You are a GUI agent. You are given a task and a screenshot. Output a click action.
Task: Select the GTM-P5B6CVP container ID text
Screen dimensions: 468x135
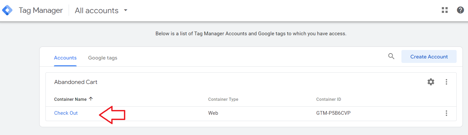(x=333, y=113)
